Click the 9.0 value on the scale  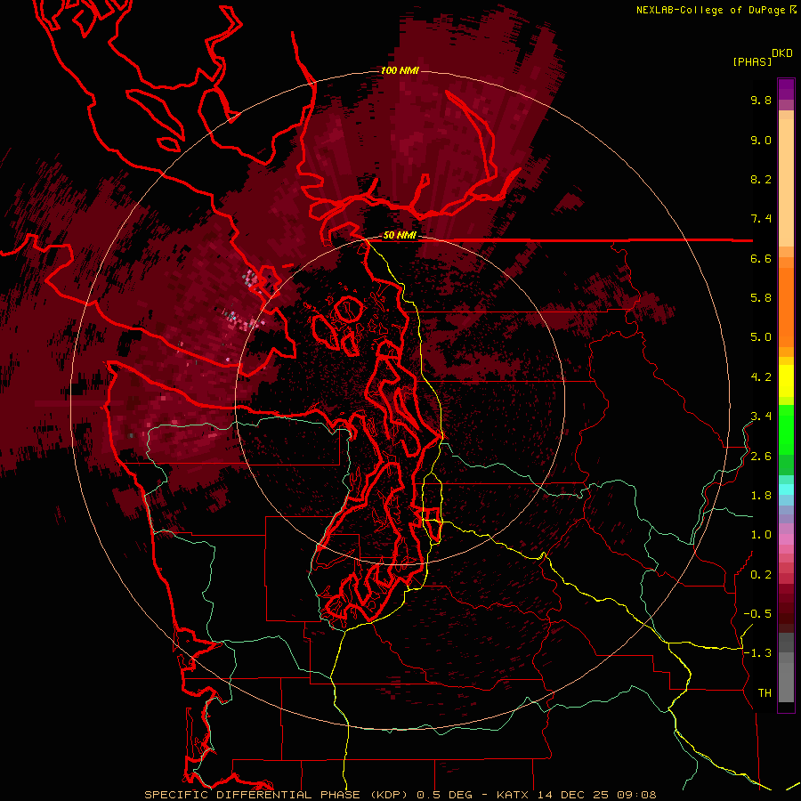click(761, 140)
